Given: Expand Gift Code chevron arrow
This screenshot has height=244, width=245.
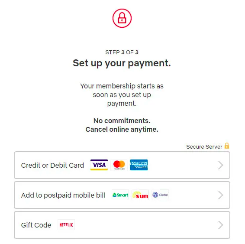Looking at the screenshot, I should pos(220,225).
